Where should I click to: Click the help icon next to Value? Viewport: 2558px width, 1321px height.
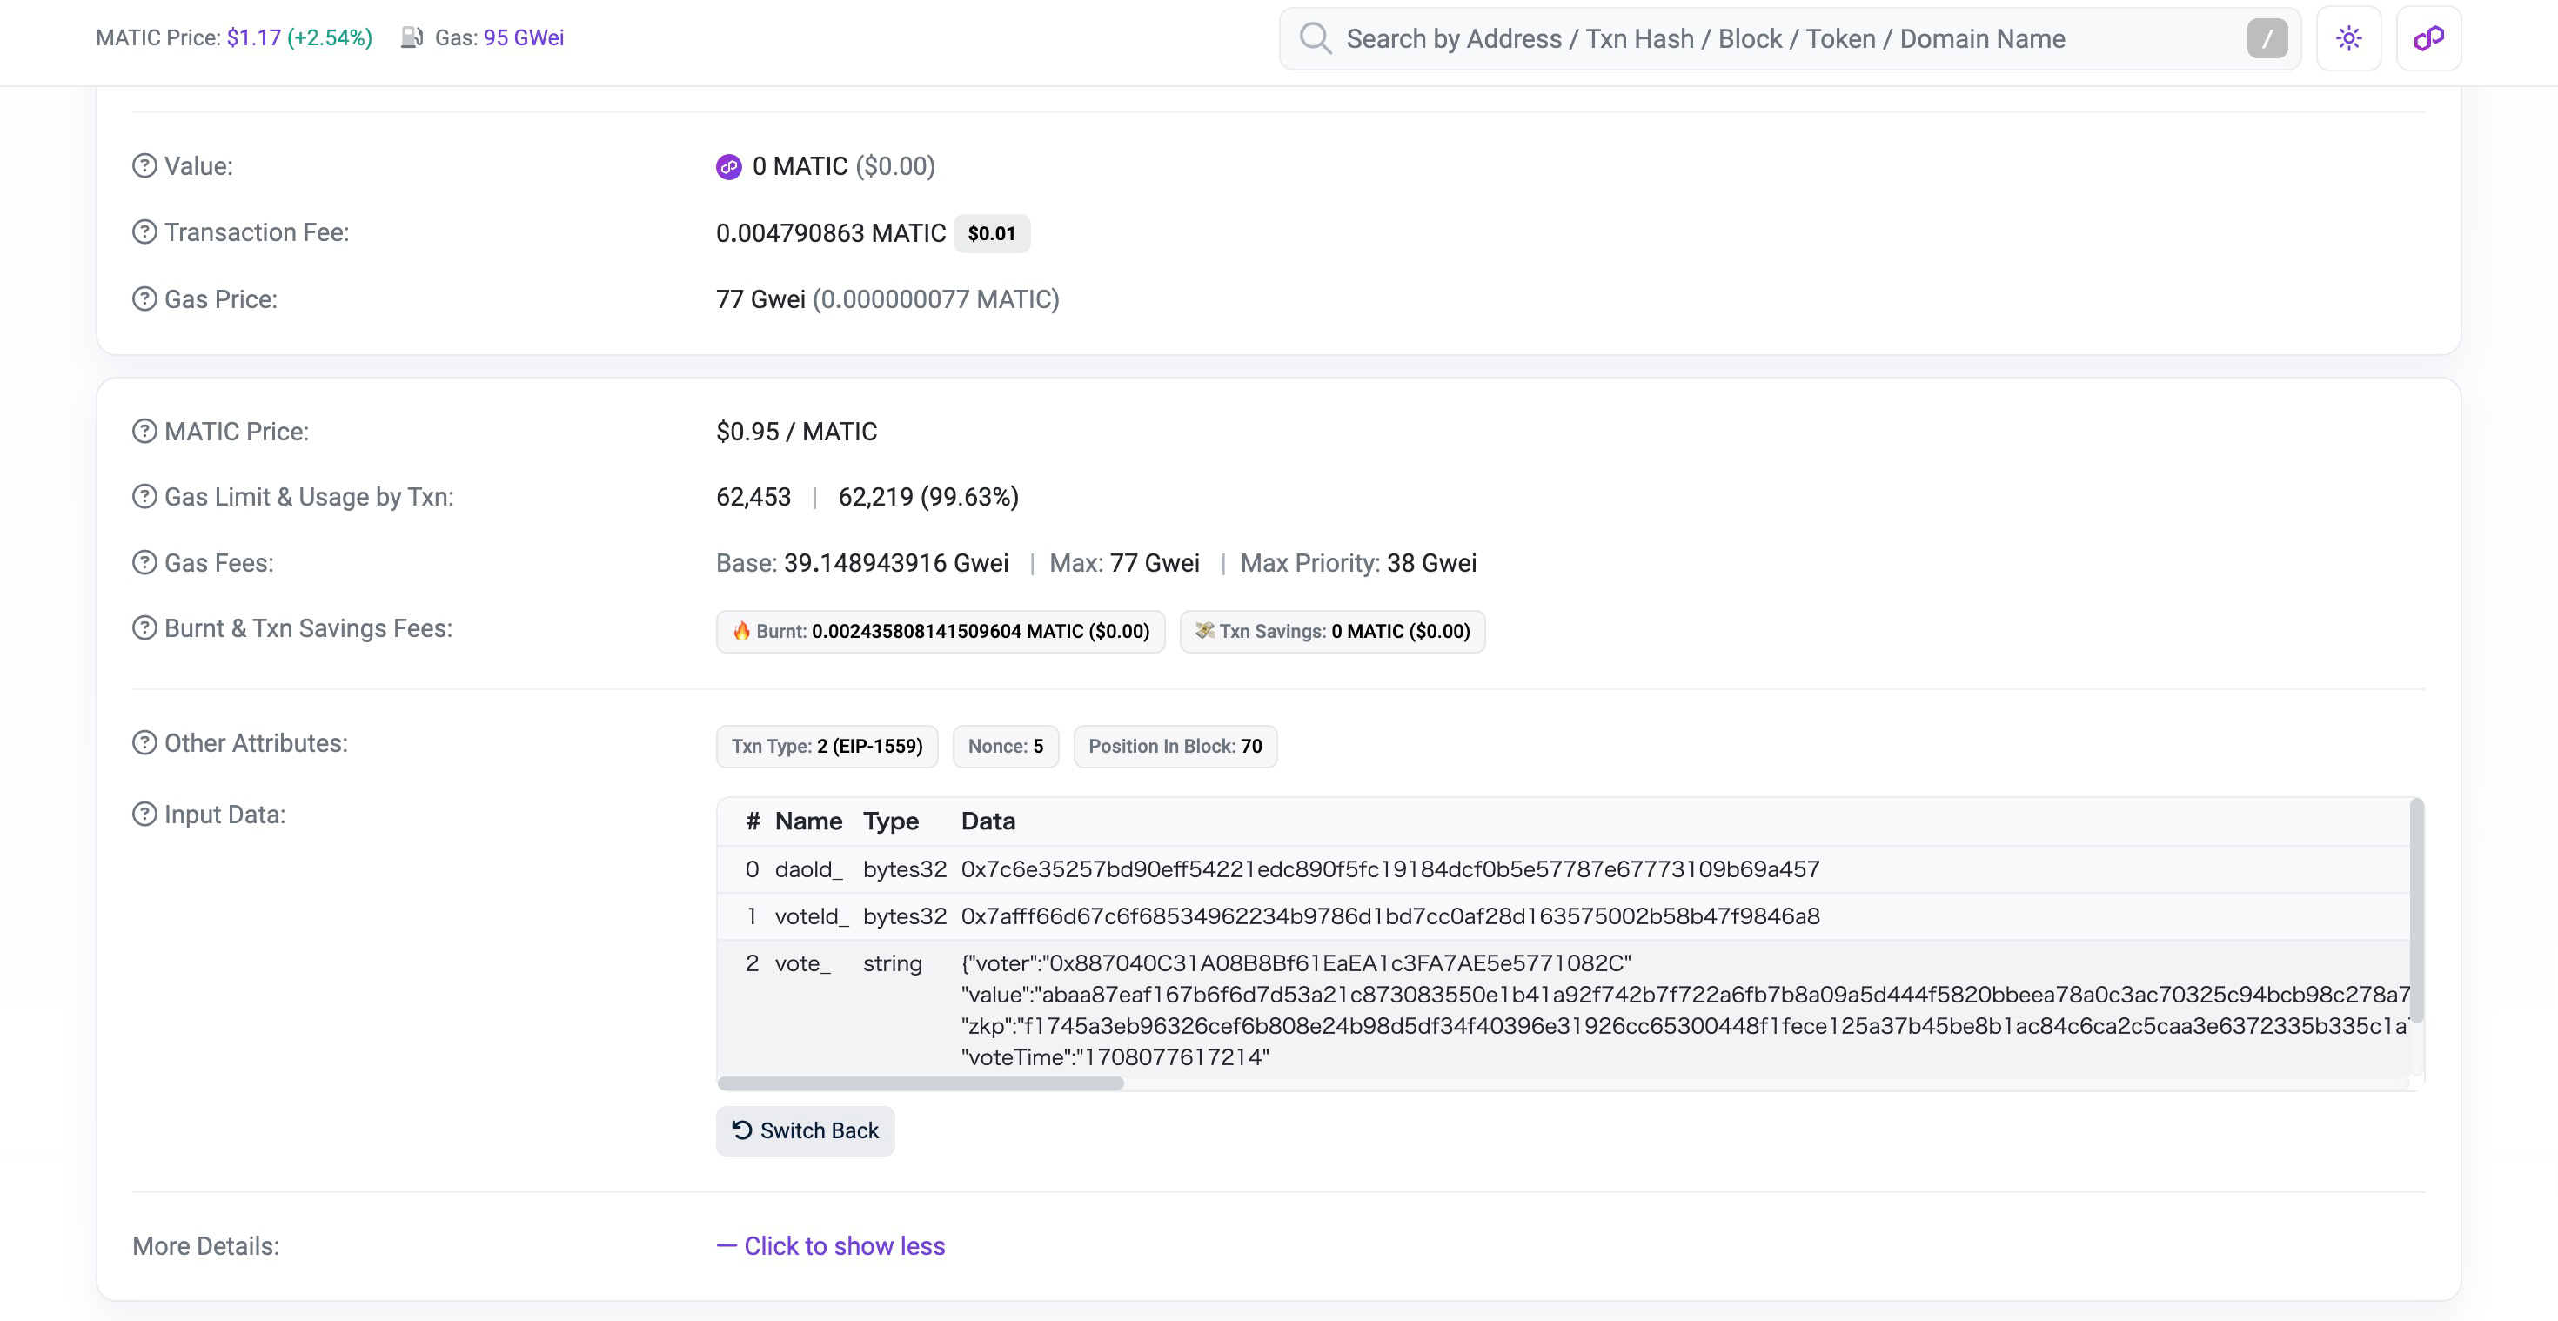point(145,166)
